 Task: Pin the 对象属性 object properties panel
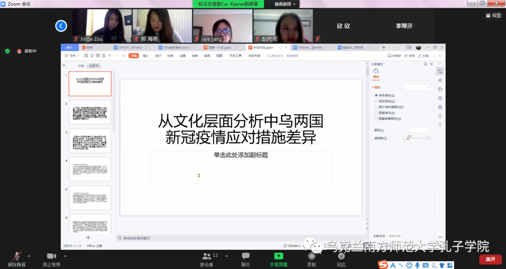(x=425, y=64)
